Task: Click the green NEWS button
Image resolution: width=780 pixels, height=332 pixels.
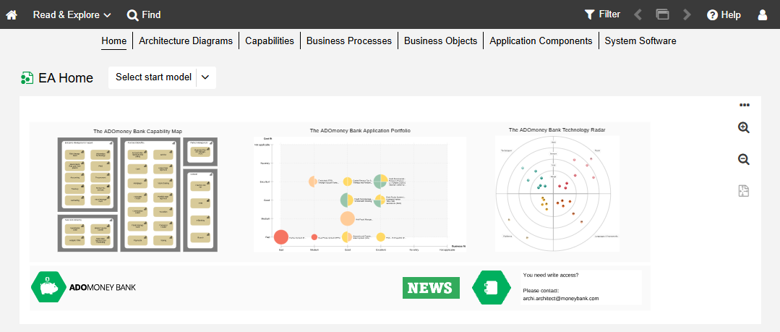Action: [x=431, y=288]
